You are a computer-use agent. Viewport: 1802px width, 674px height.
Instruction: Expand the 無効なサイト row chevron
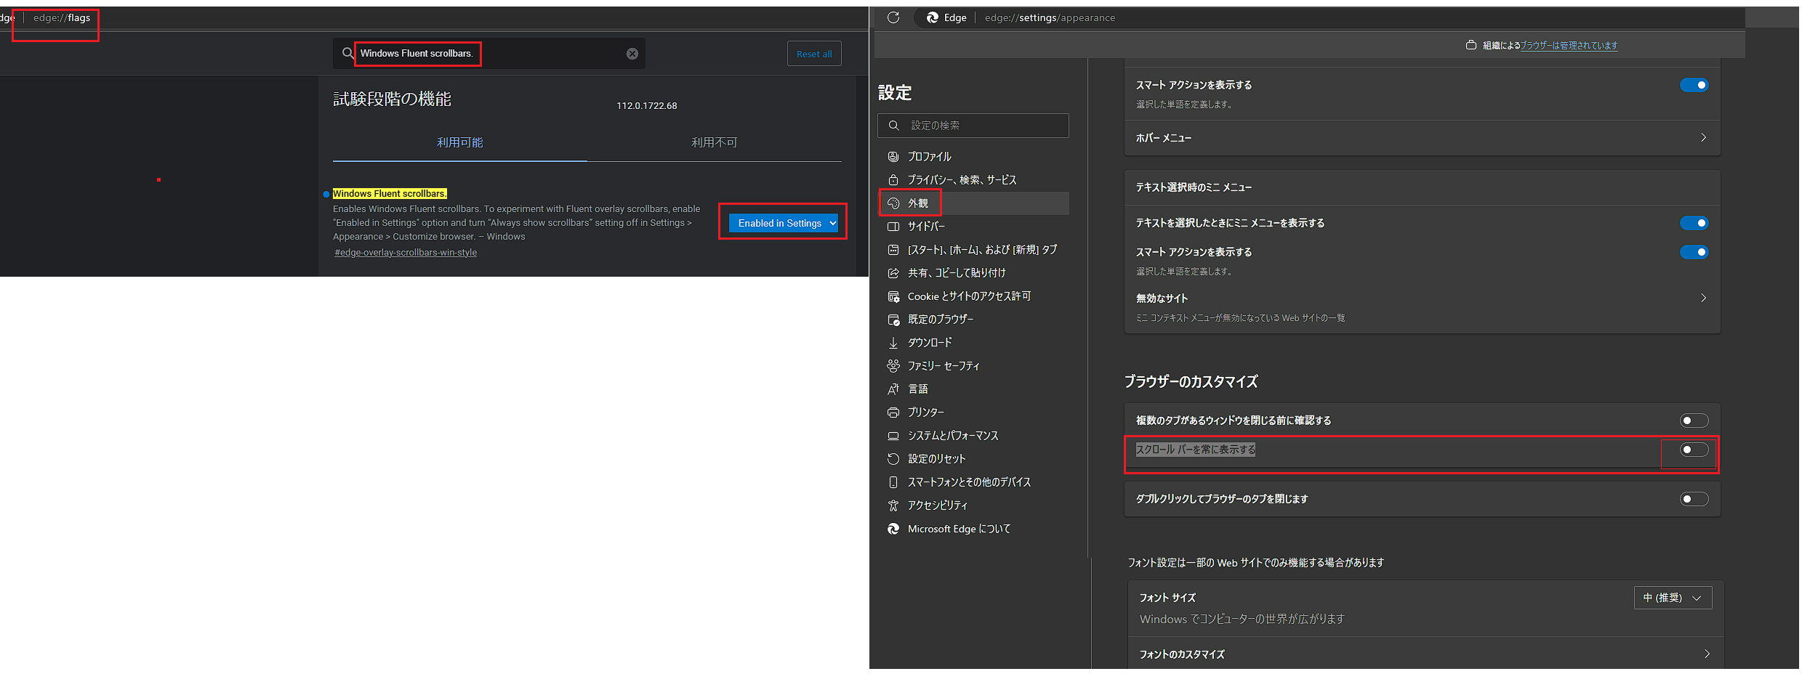tap(1703, 298)
